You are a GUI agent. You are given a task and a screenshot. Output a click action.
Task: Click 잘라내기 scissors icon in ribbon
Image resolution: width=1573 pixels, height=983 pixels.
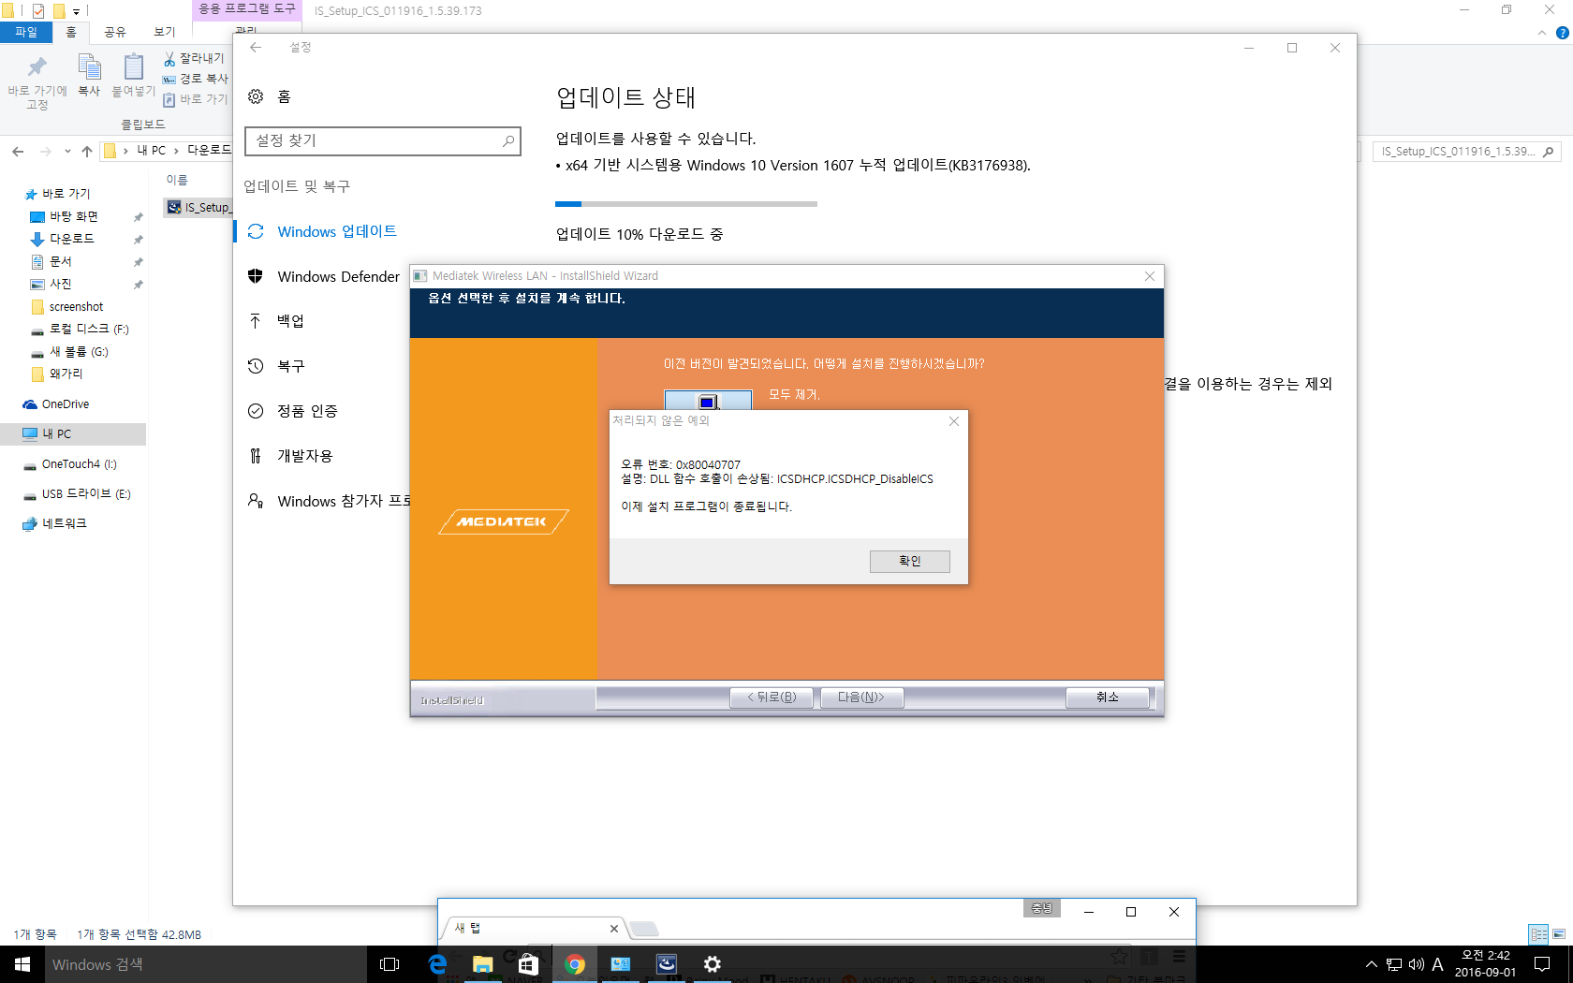tap(169, 58)
